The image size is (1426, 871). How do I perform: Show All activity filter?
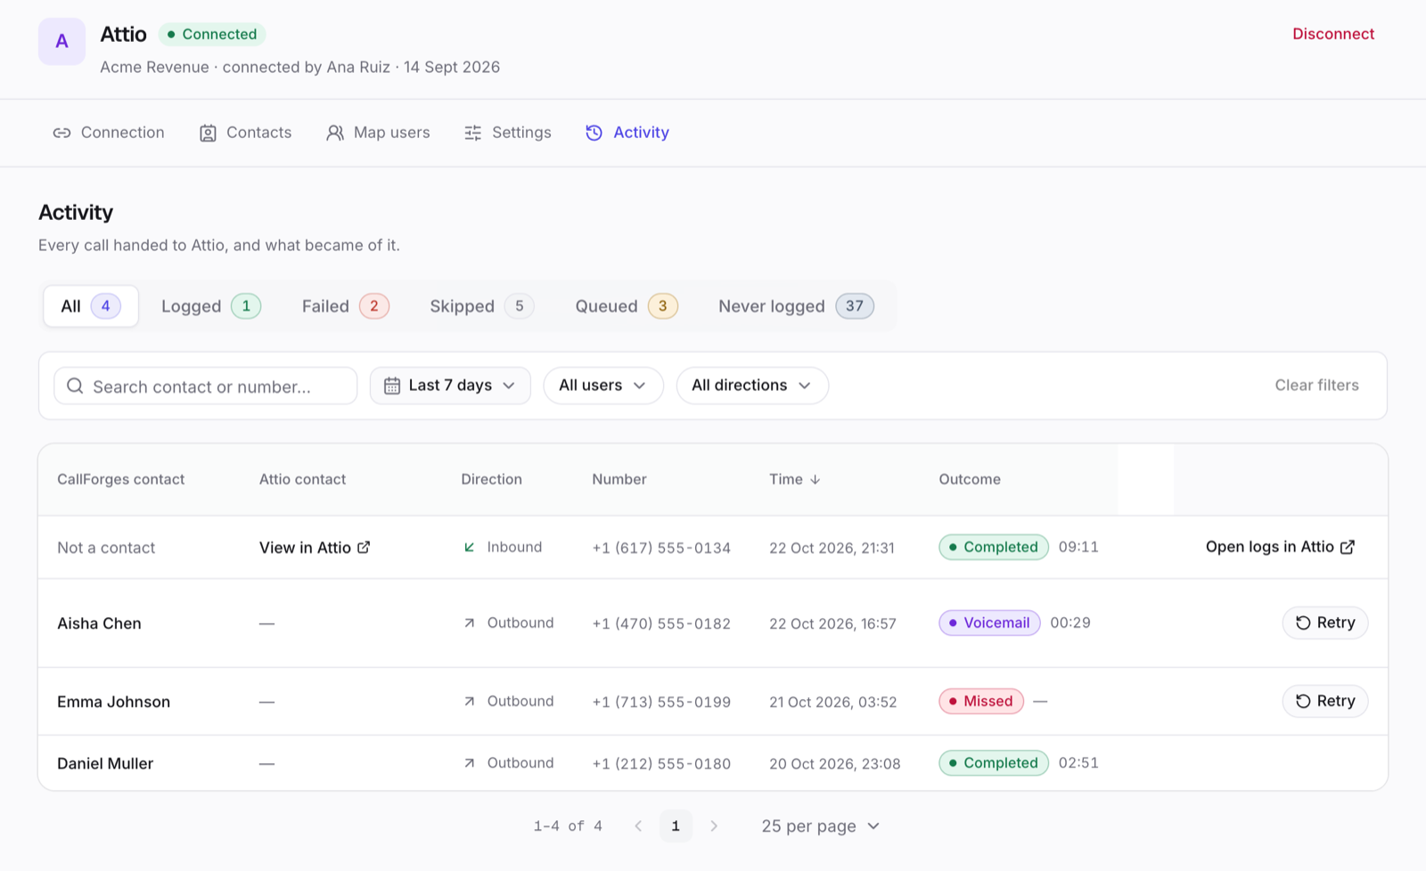pos(91,306)
